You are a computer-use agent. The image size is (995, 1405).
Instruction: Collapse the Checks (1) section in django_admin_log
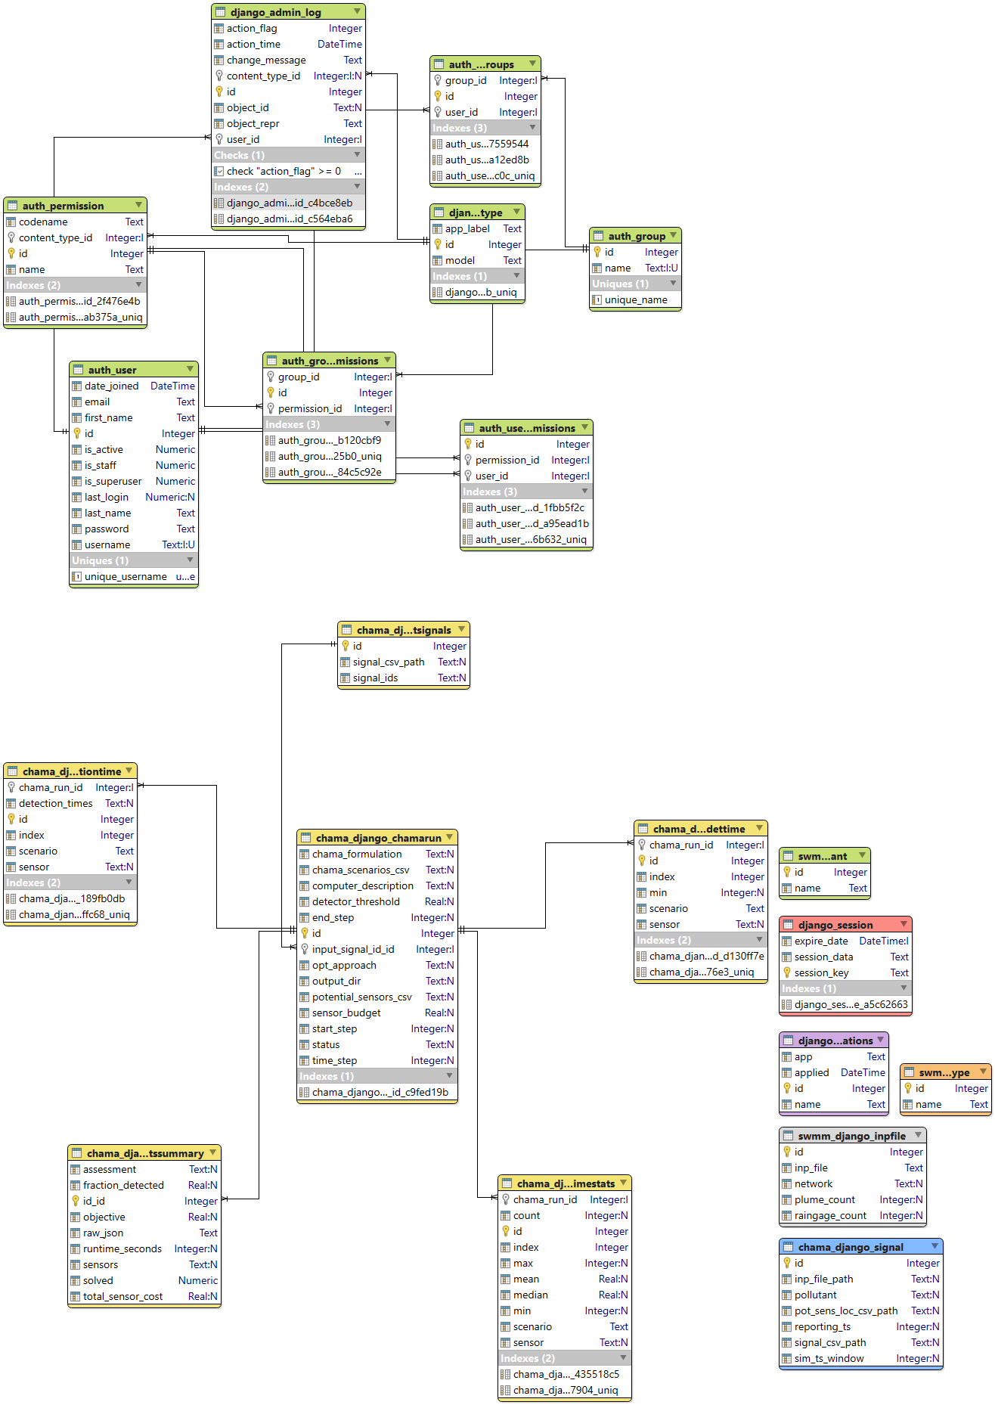357,155
